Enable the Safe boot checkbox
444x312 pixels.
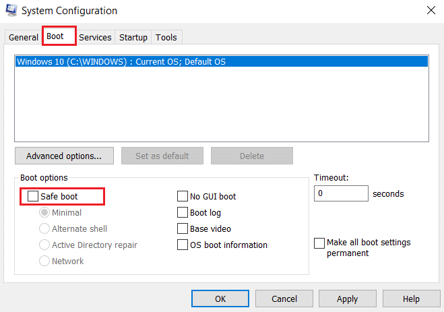pos(33,196)
